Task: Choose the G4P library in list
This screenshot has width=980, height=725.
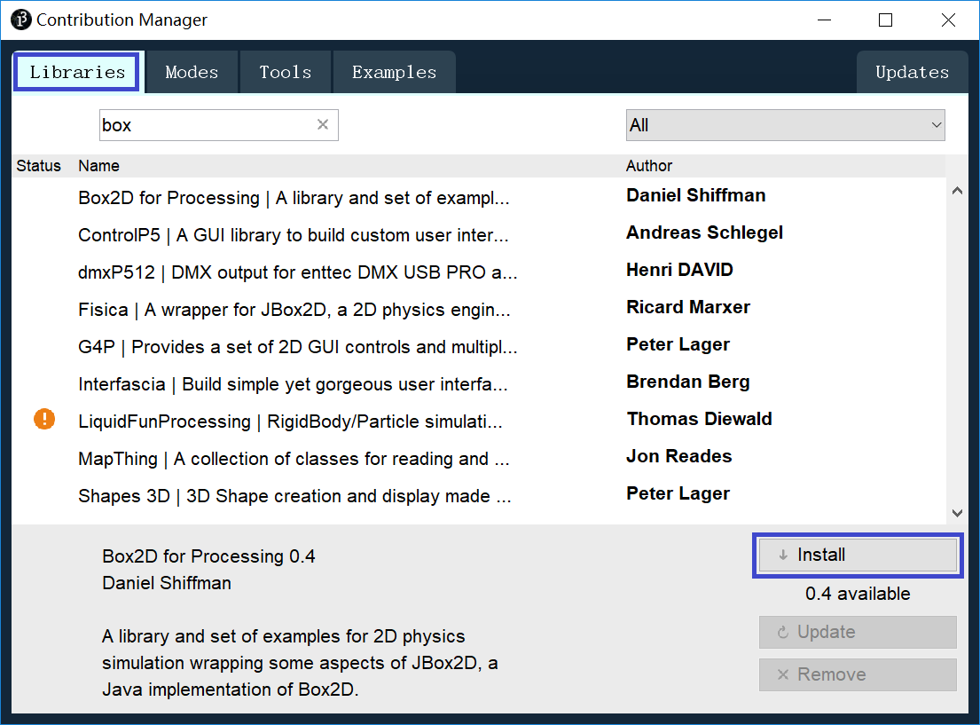Action: pos(297,347)
